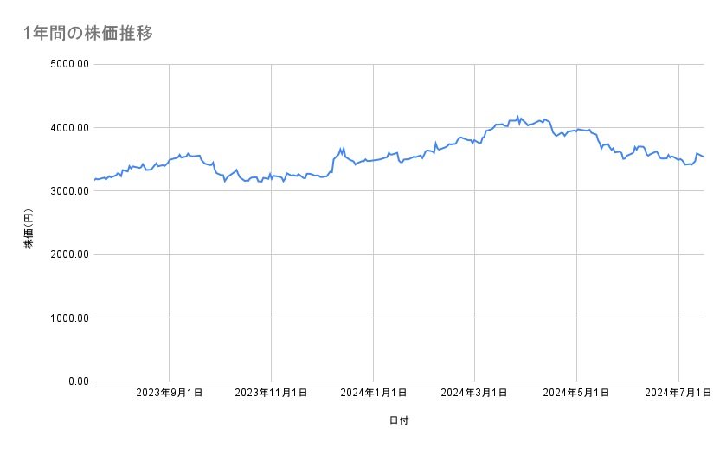726x449 pixels.
Task: Select the vertical axis title 株価(円)
Action: [x=30, y=223]
